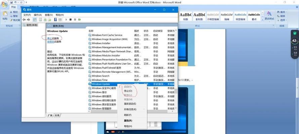The height and width of the screenshot is (134, 299).
Task: Click the Save icon in Word's quick access bar
Action: tap(11, 2)
